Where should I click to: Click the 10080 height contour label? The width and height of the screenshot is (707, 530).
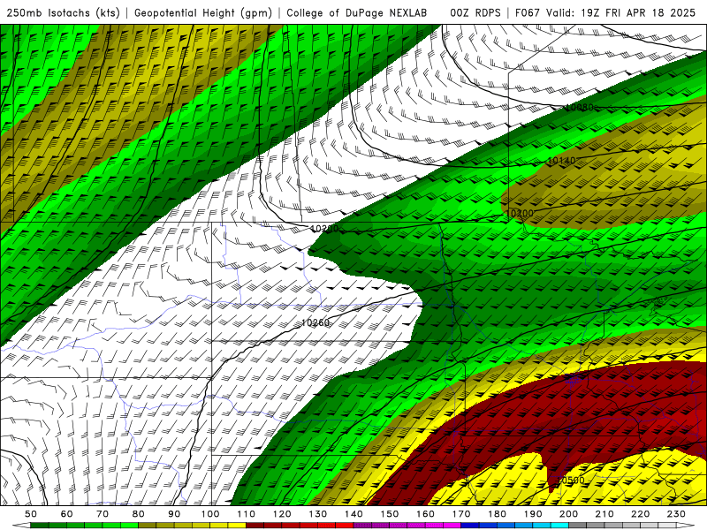tap(580, 107)
